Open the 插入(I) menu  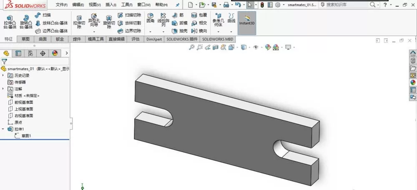pyautogui.click(x=111, y=5)
